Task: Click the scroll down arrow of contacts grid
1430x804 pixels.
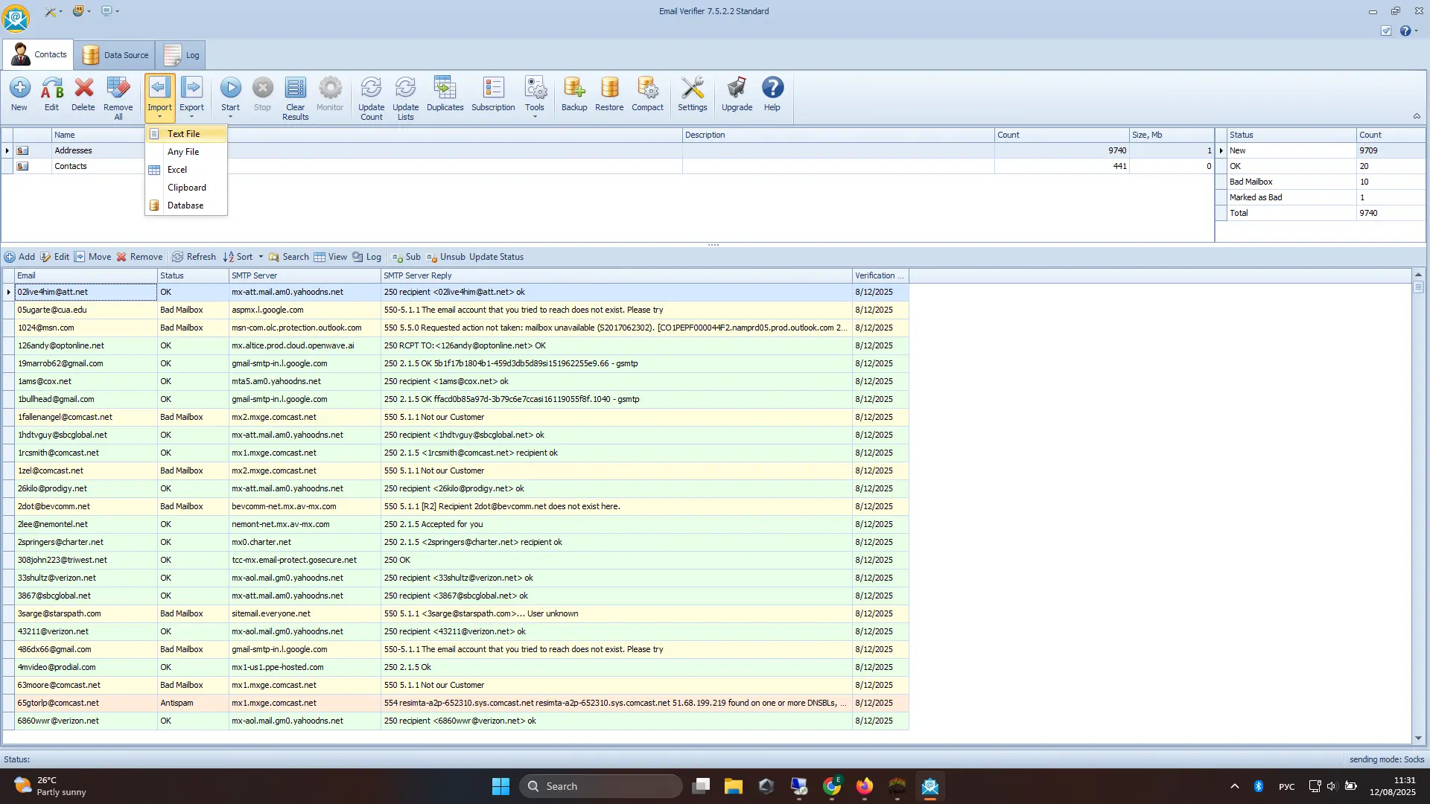Action: (1418, 738)
